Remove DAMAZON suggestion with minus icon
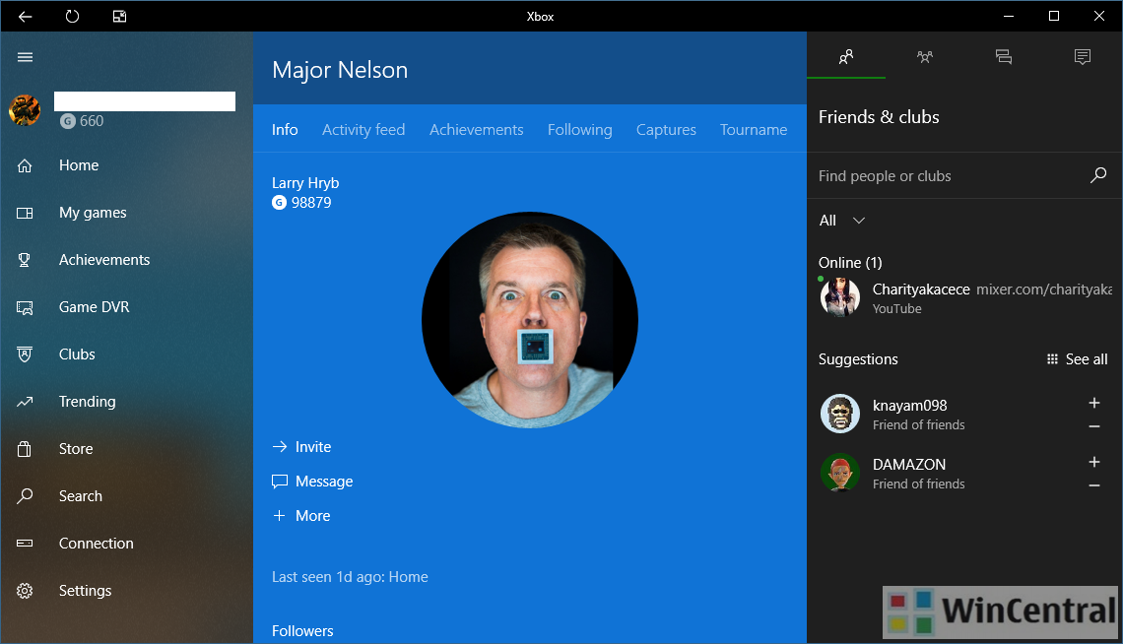Screen dimensions: 1123x644 (1094, 485)
